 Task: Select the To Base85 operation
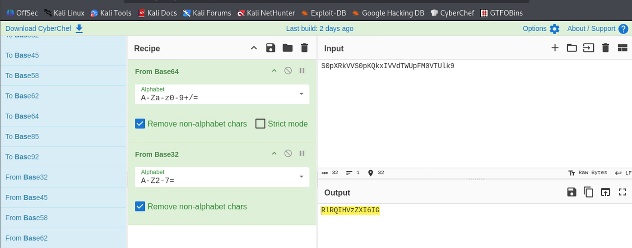pyautogui.click(x=63, y=136)
